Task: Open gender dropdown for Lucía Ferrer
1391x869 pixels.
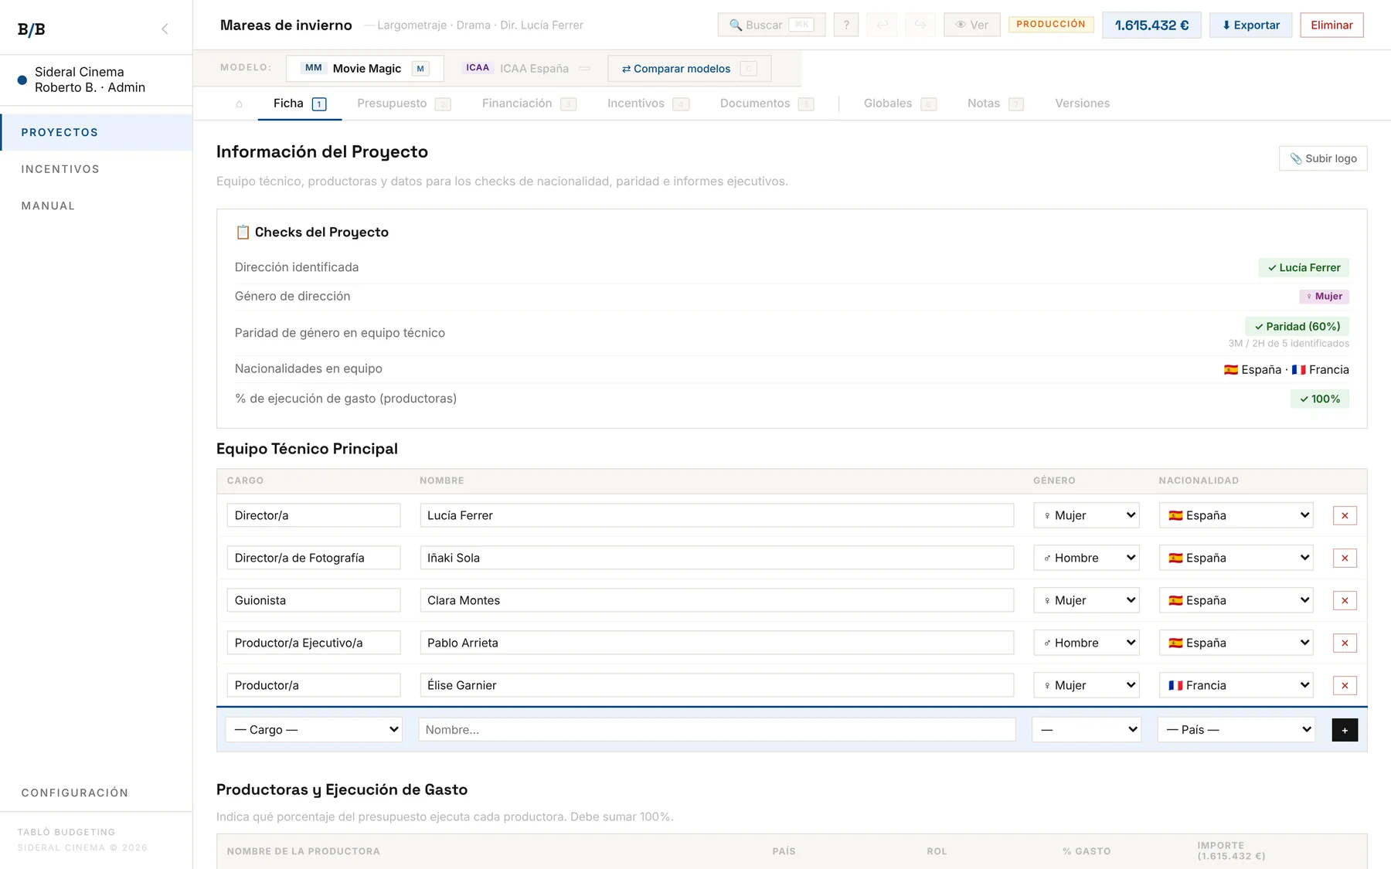Action: tap(1087, 515)
